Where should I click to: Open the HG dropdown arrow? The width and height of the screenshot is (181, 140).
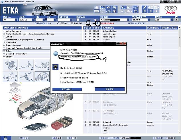pos(44,20)
